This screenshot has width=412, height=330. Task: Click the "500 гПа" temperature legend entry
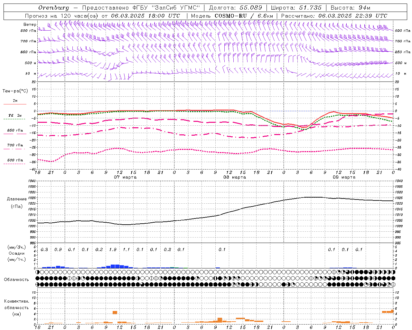coord(15,160)
